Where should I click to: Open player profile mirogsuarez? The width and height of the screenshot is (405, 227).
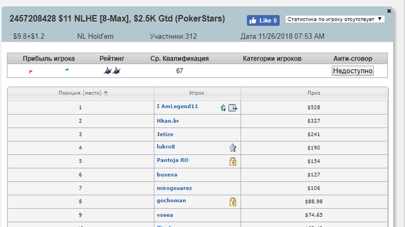(174, 188)
